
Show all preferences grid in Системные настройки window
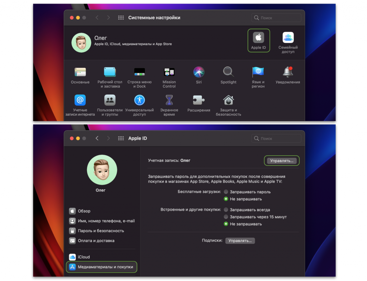tap(121, 18)
